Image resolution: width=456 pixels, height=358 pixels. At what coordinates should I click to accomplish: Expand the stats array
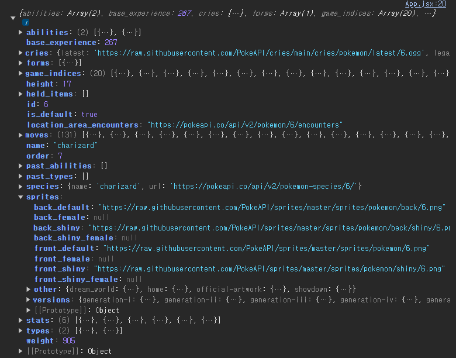[20, 321]
